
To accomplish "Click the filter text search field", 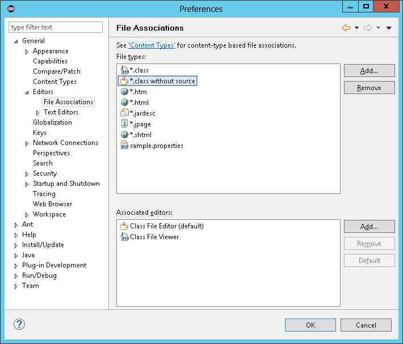I will pyautogui.click(x=56, y=27).
